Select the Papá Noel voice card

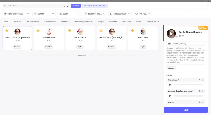143,38
